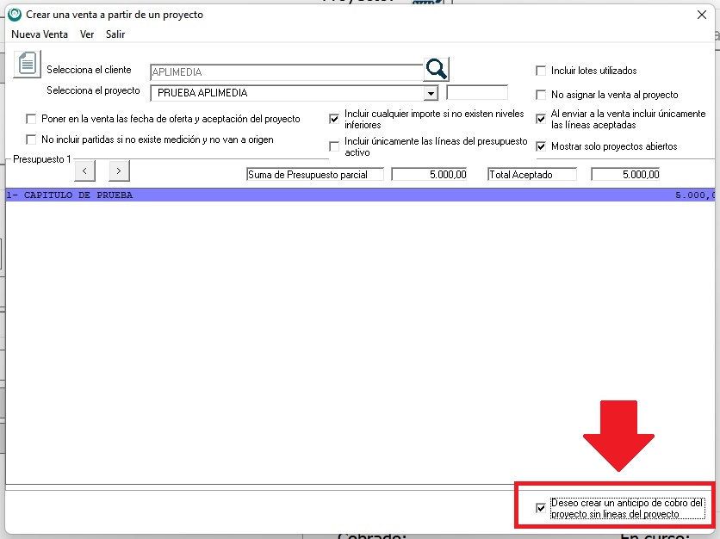Viewport: 720px width, 539px height.
Task: Uncheck 'Mostrar solo proyectos abiertos'
Action: point(541,146)
